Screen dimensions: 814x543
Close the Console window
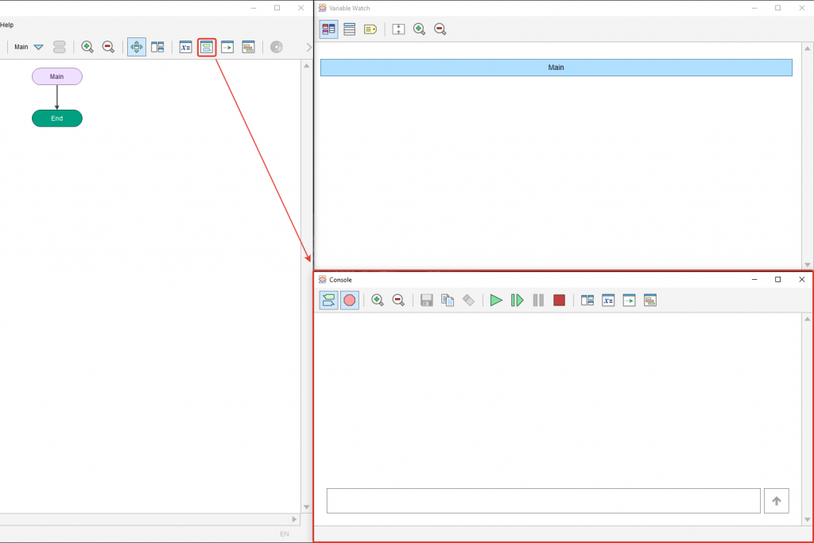[x=801, y=279]
